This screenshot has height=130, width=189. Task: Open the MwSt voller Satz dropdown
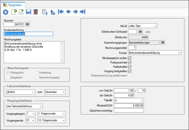tap(143, 26)
